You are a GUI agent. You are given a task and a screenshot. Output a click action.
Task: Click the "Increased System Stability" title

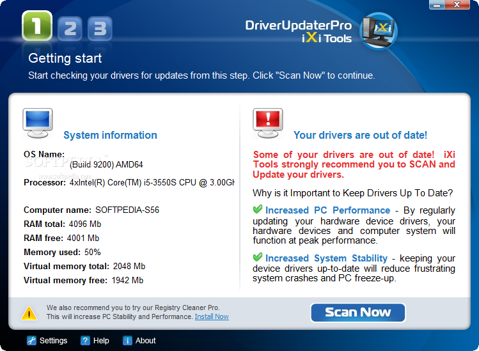point(326,258)
